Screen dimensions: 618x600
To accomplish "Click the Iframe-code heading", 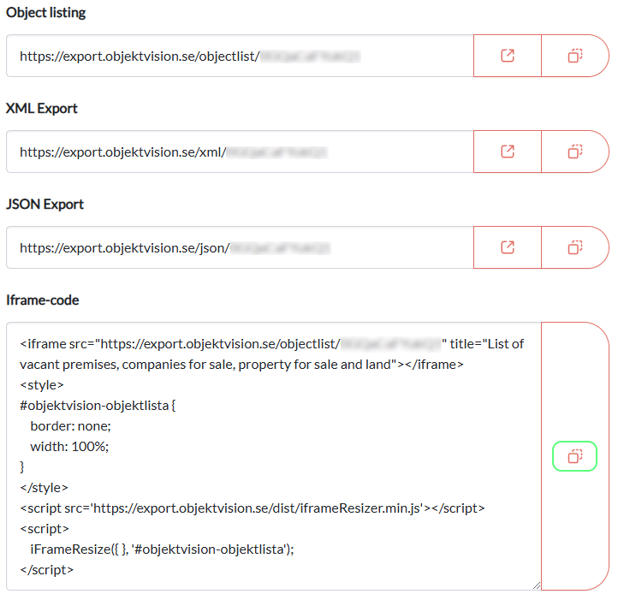I will pos(42,300).
